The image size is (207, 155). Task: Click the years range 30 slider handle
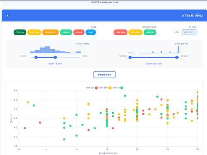(177, 57)
